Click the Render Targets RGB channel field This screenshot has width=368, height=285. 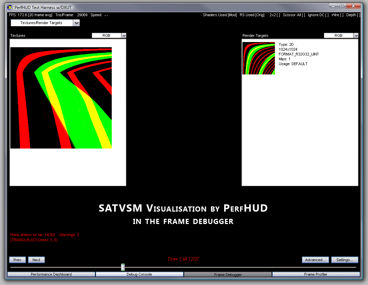(x=338, y=35)
